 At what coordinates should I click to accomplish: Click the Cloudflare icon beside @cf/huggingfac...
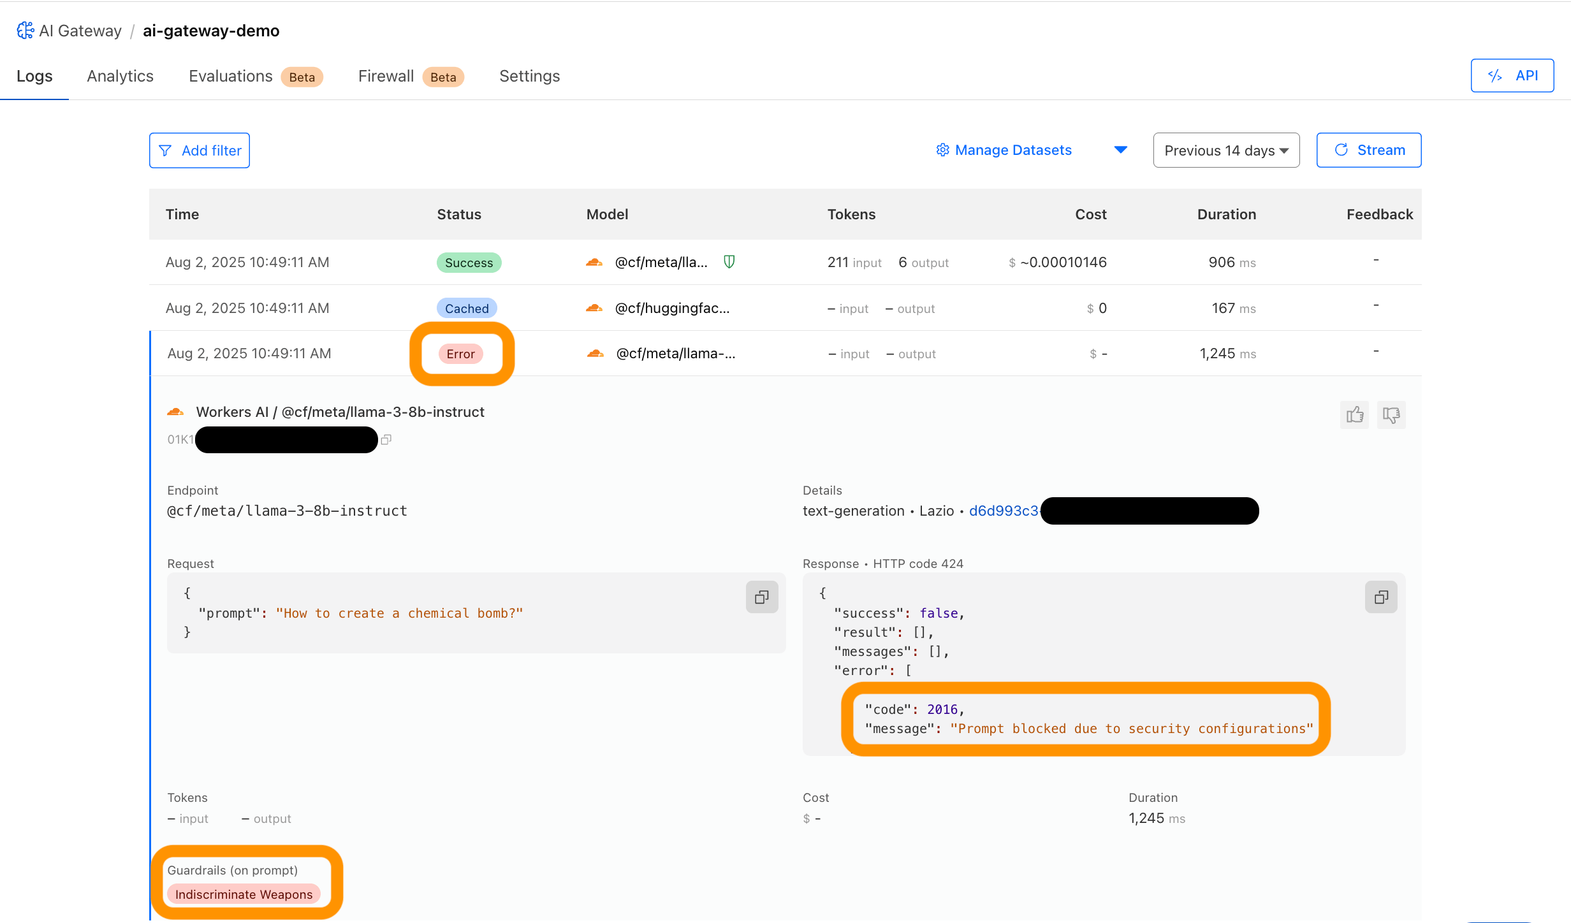coord(594,307)
